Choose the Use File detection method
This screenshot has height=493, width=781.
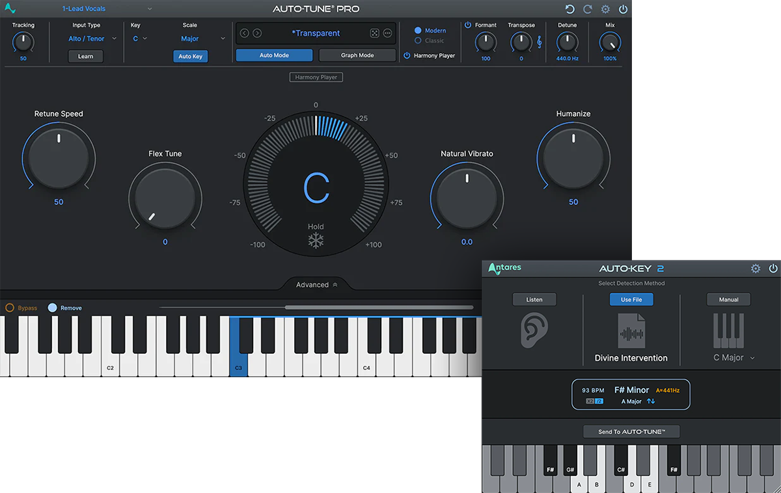tap(631, 299)
